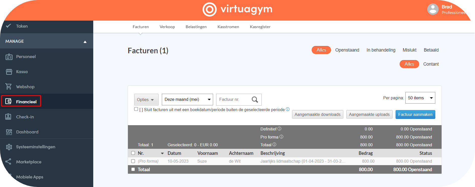
Task: Click the Definitief info icon
Action: (x=279, y=129)
